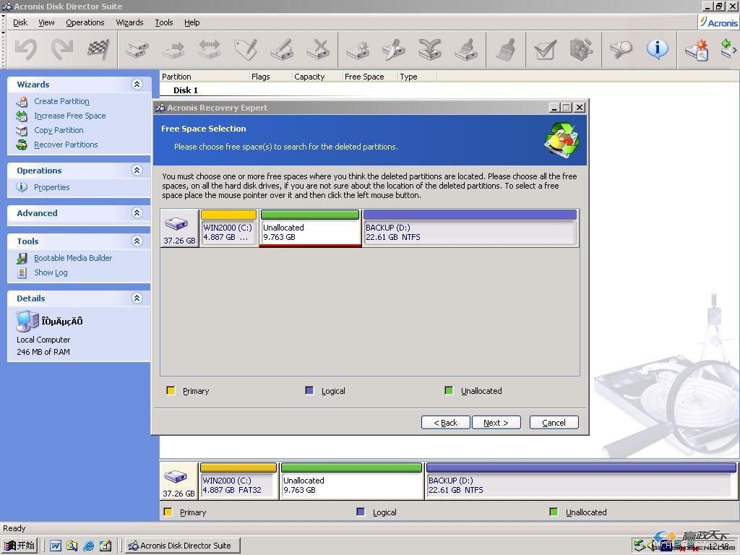Open the Windows Start button

20,546
